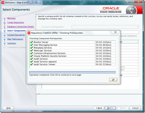
Task: Select the WebLogic Services row text
Action: coord(43,51)
